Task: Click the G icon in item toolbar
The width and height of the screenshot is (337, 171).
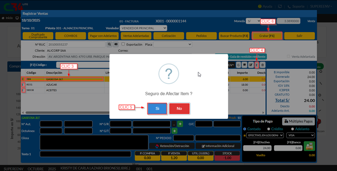Action: click(238, 65)
